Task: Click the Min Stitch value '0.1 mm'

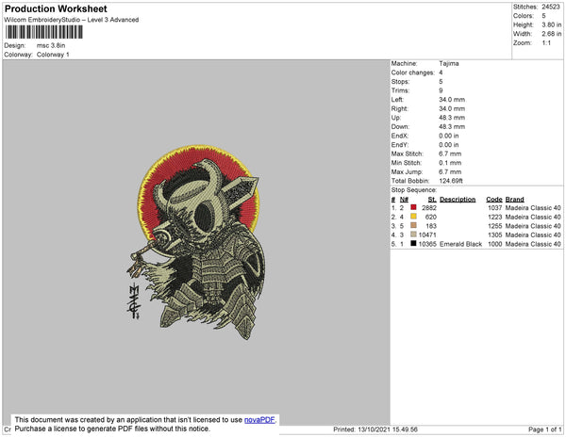Action: coord(450,163)
